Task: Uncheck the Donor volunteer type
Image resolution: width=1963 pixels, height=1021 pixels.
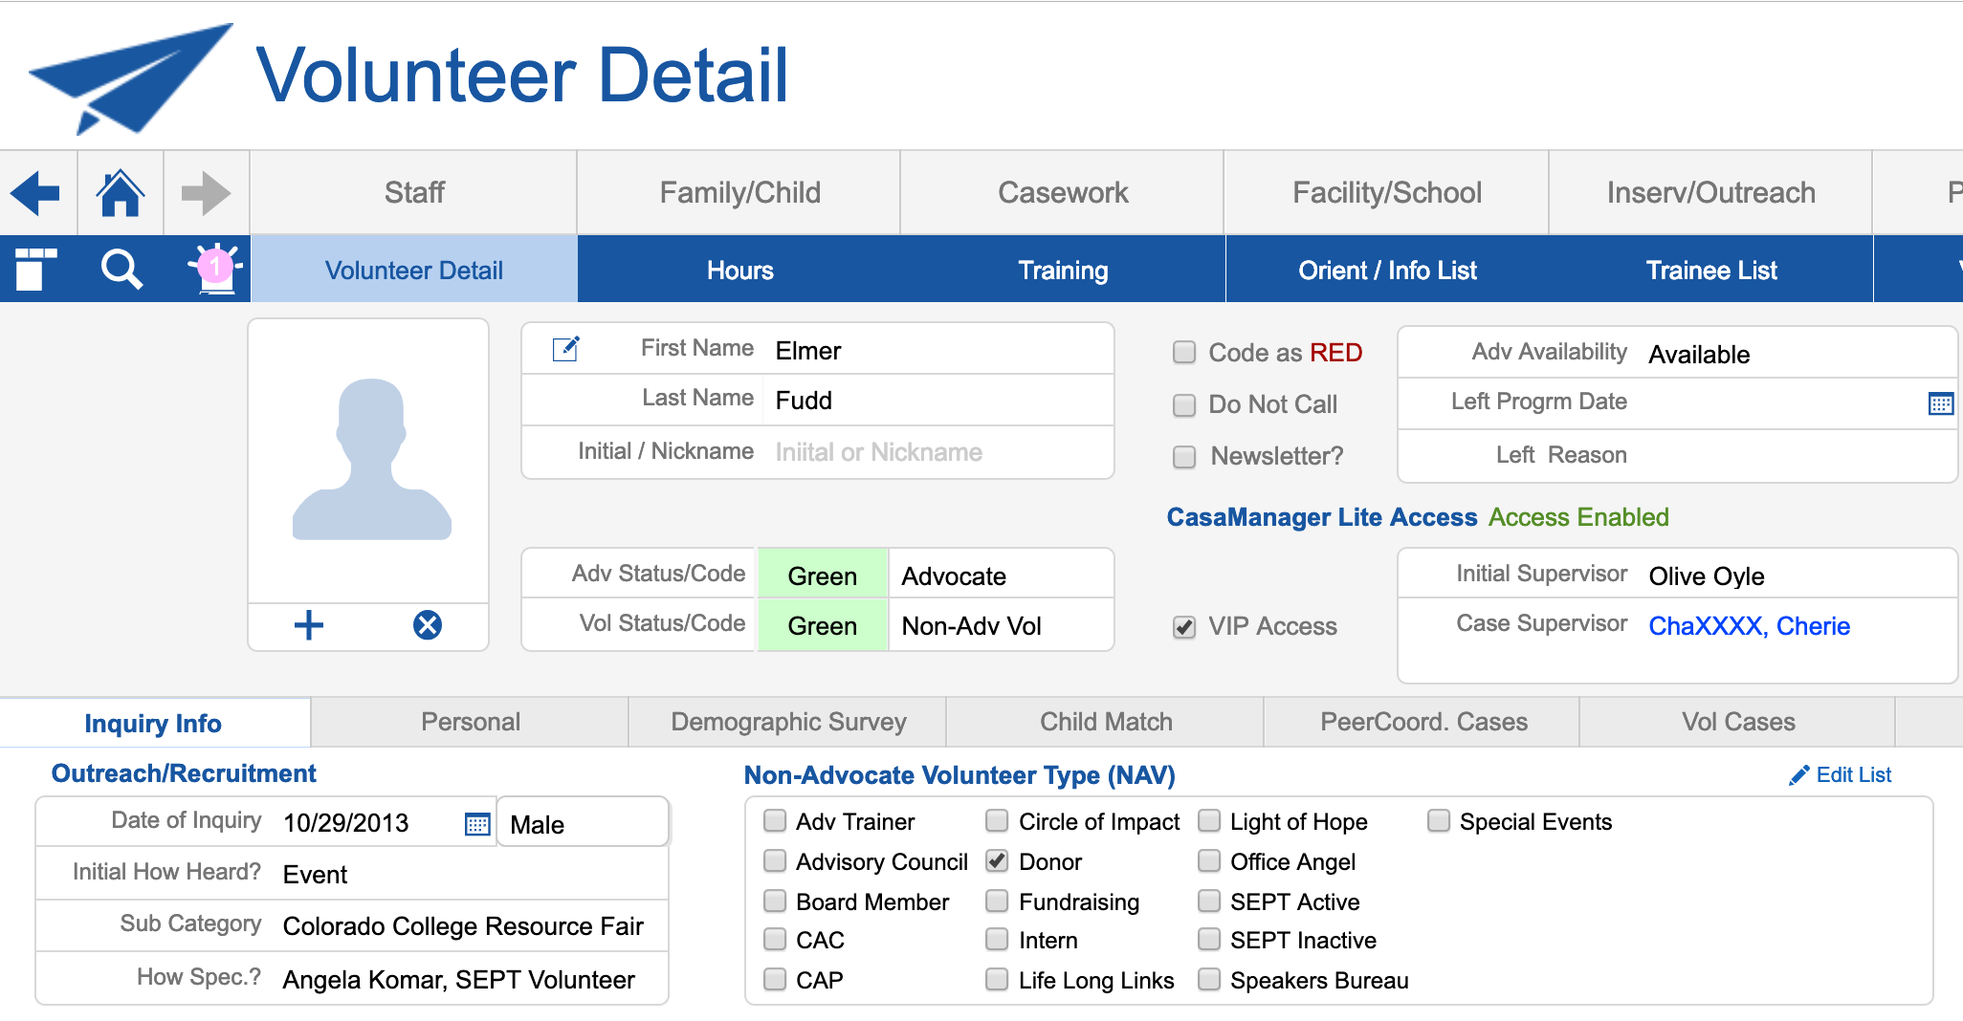Action: [x=997, y=861]
